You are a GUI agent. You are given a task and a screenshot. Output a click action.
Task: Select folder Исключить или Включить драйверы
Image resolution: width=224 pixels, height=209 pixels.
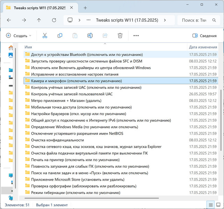coord(121,67)
